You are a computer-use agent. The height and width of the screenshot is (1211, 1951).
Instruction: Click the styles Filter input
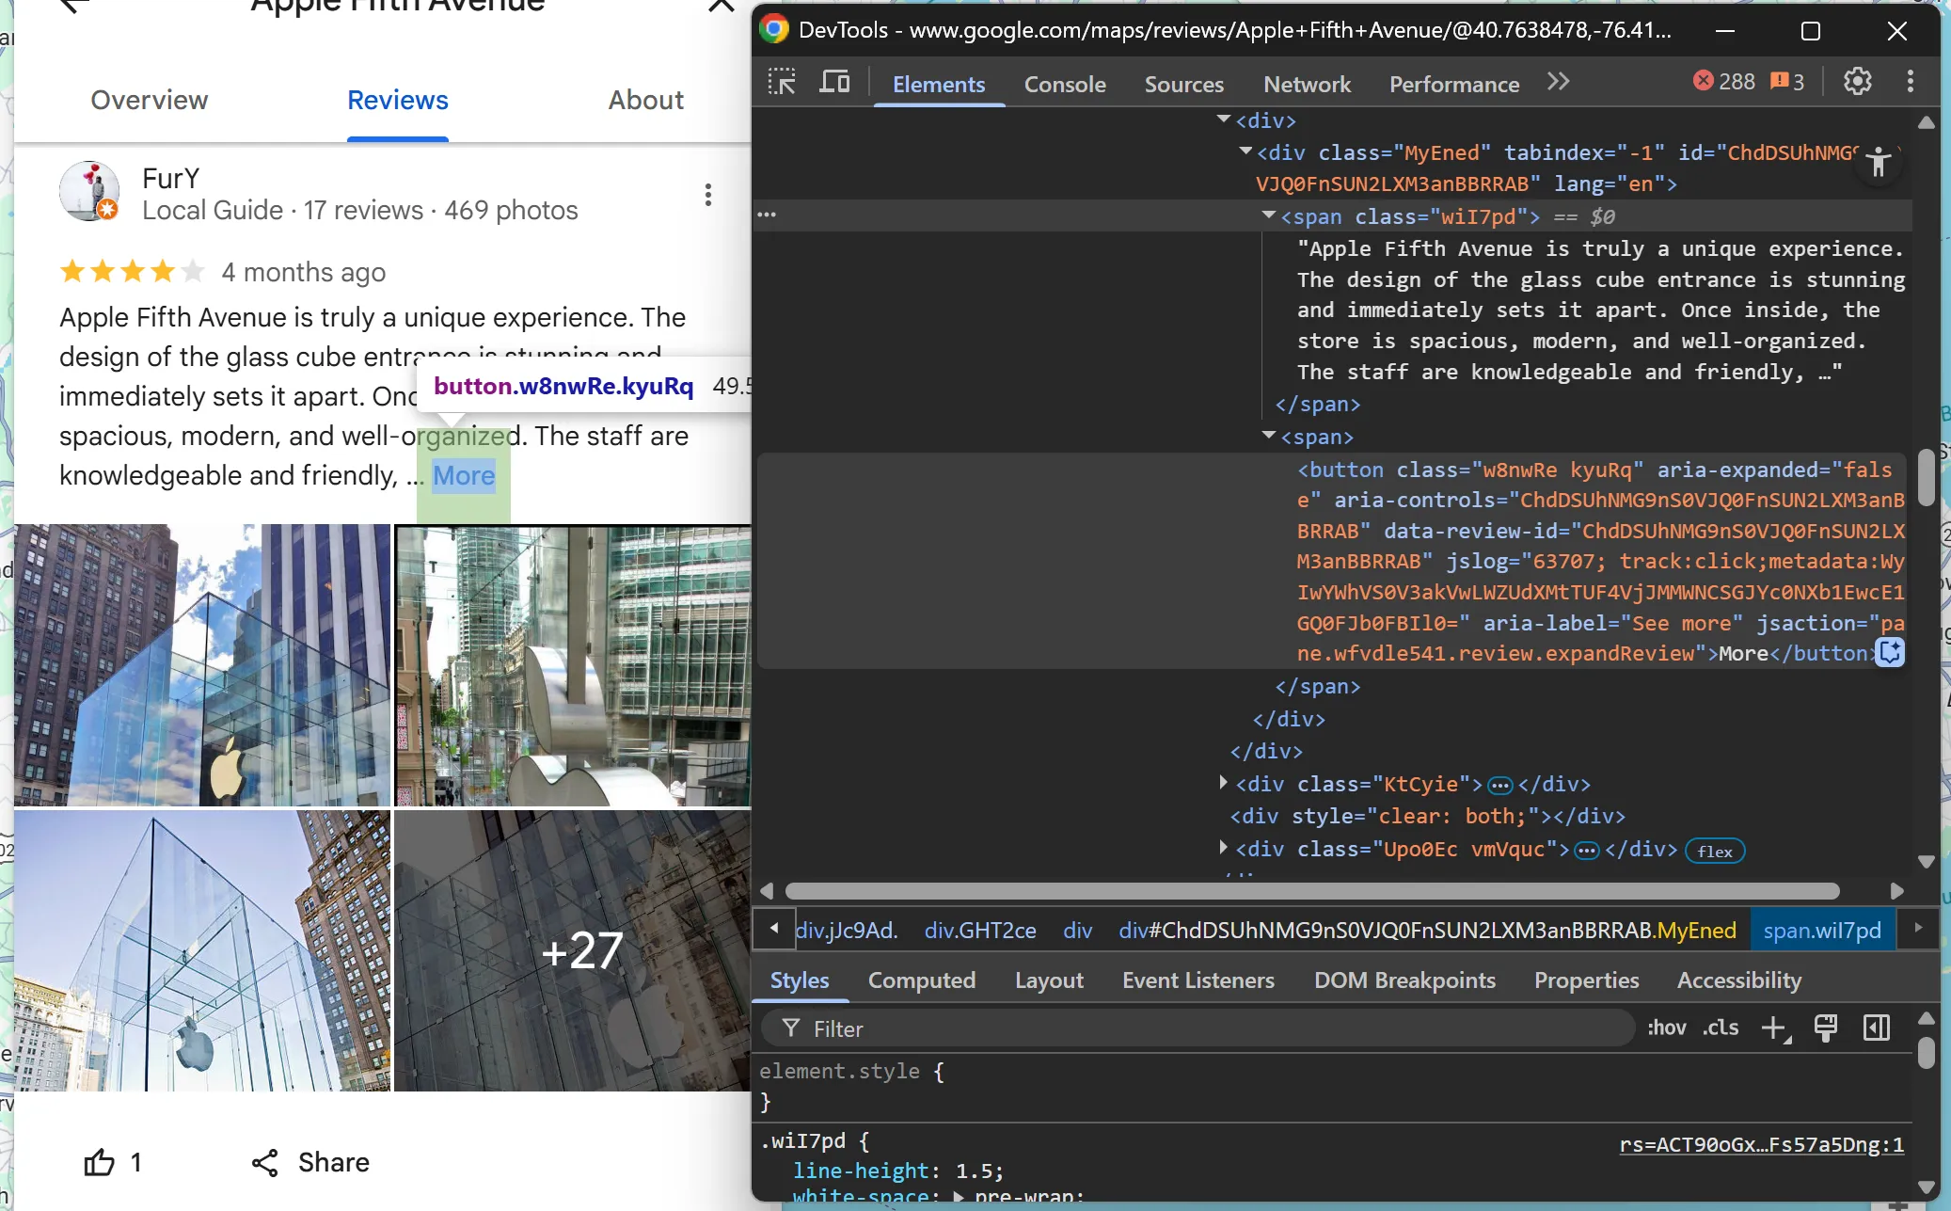pos(1197,1028)
